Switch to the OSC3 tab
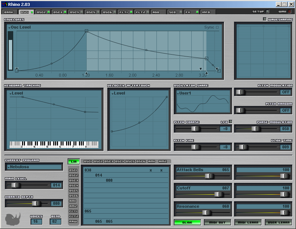 (58, 12)
